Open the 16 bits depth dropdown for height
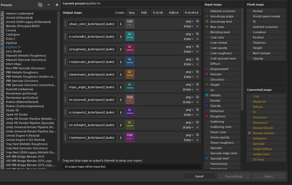Image resolution: width=292 pixels, height=185 pixels. (188, 127)
